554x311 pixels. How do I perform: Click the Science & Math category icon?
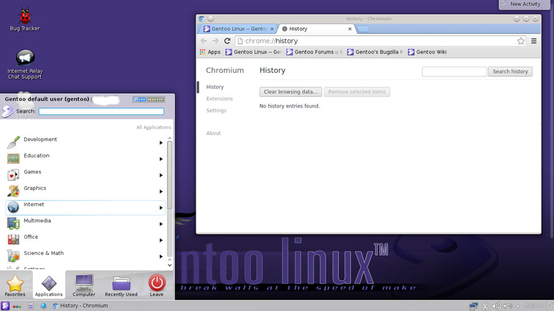[x=13, y=256]
